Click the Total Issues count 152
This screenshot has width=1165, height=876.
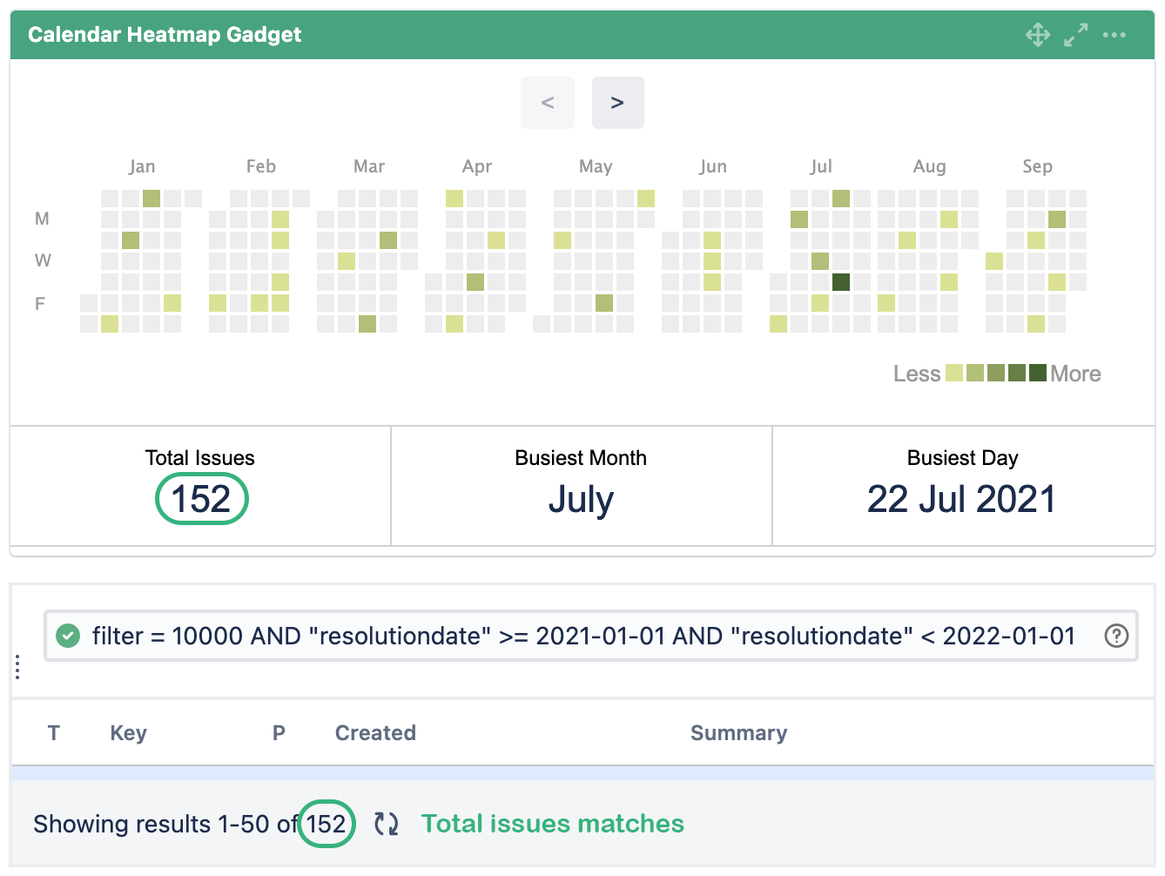[201, 499]
